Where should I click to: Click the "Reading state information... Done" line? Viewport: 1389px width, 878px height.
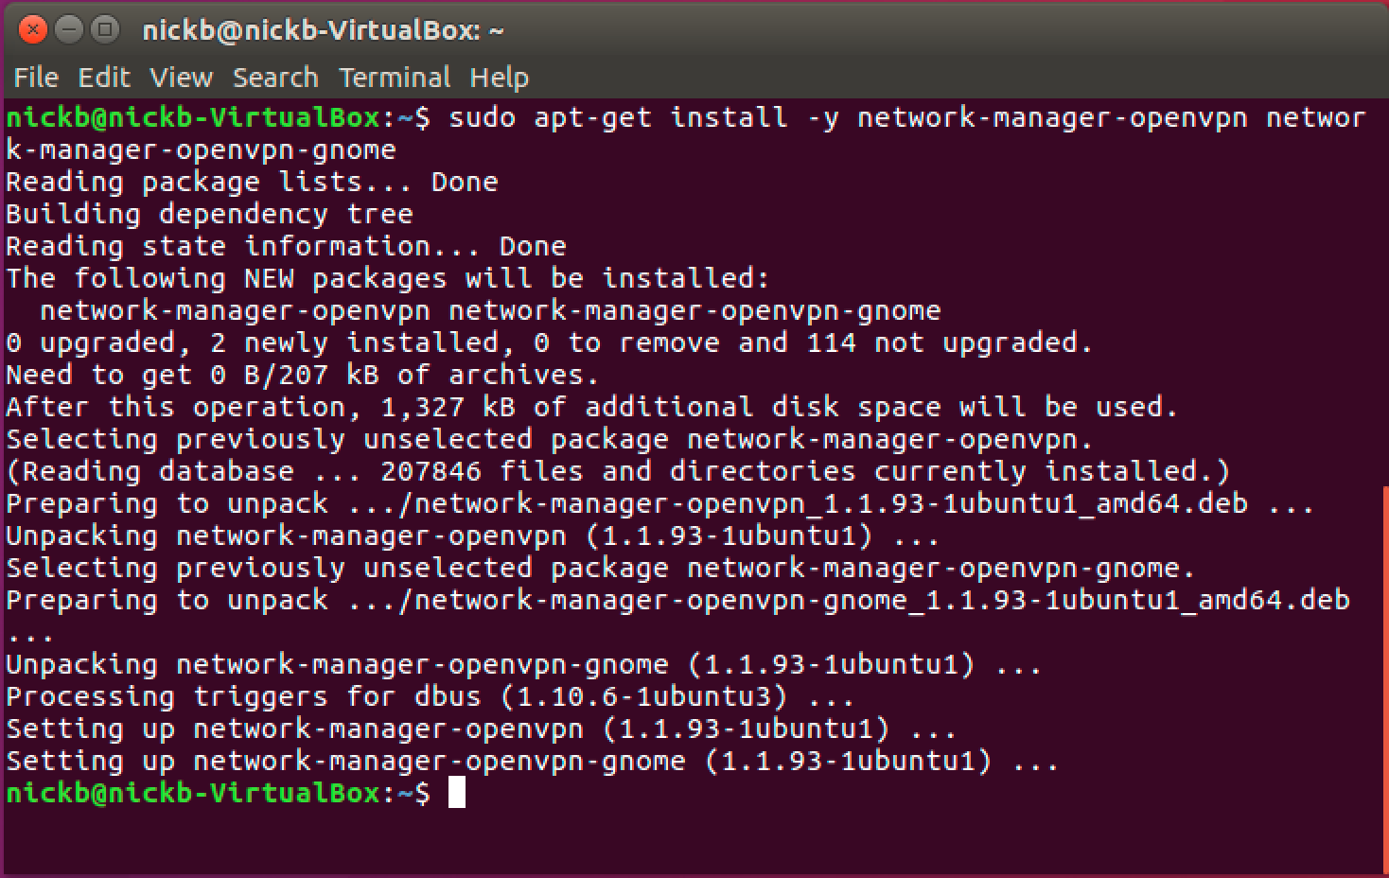[x=286, y=246]
